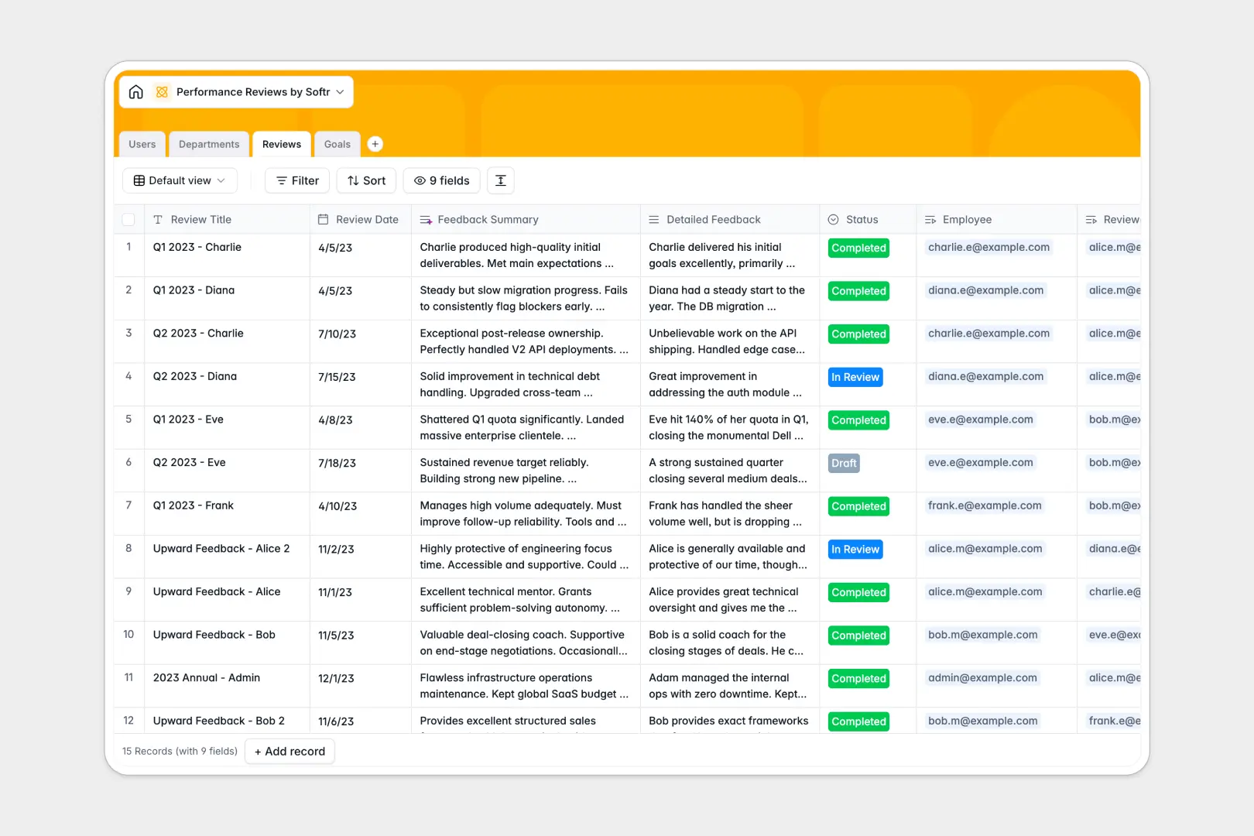
Task: Toggle the select-all rows checkbox
Action: point(128,220)
